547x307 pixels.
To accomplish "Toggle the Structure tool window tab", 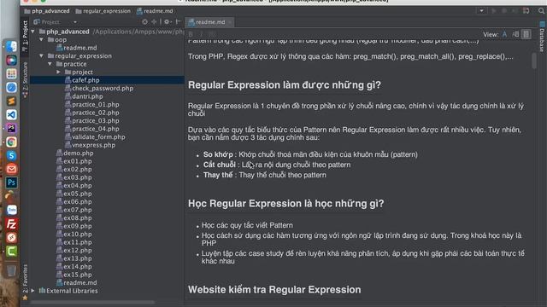I will pyautogui.click(x=25, y=79).
